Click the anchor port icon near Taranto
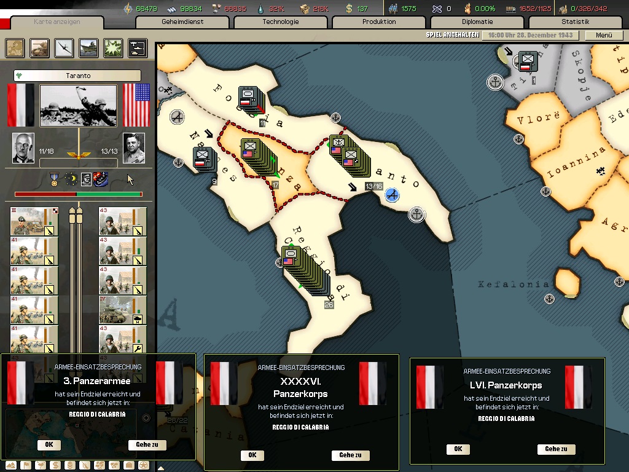 point(417,214)
